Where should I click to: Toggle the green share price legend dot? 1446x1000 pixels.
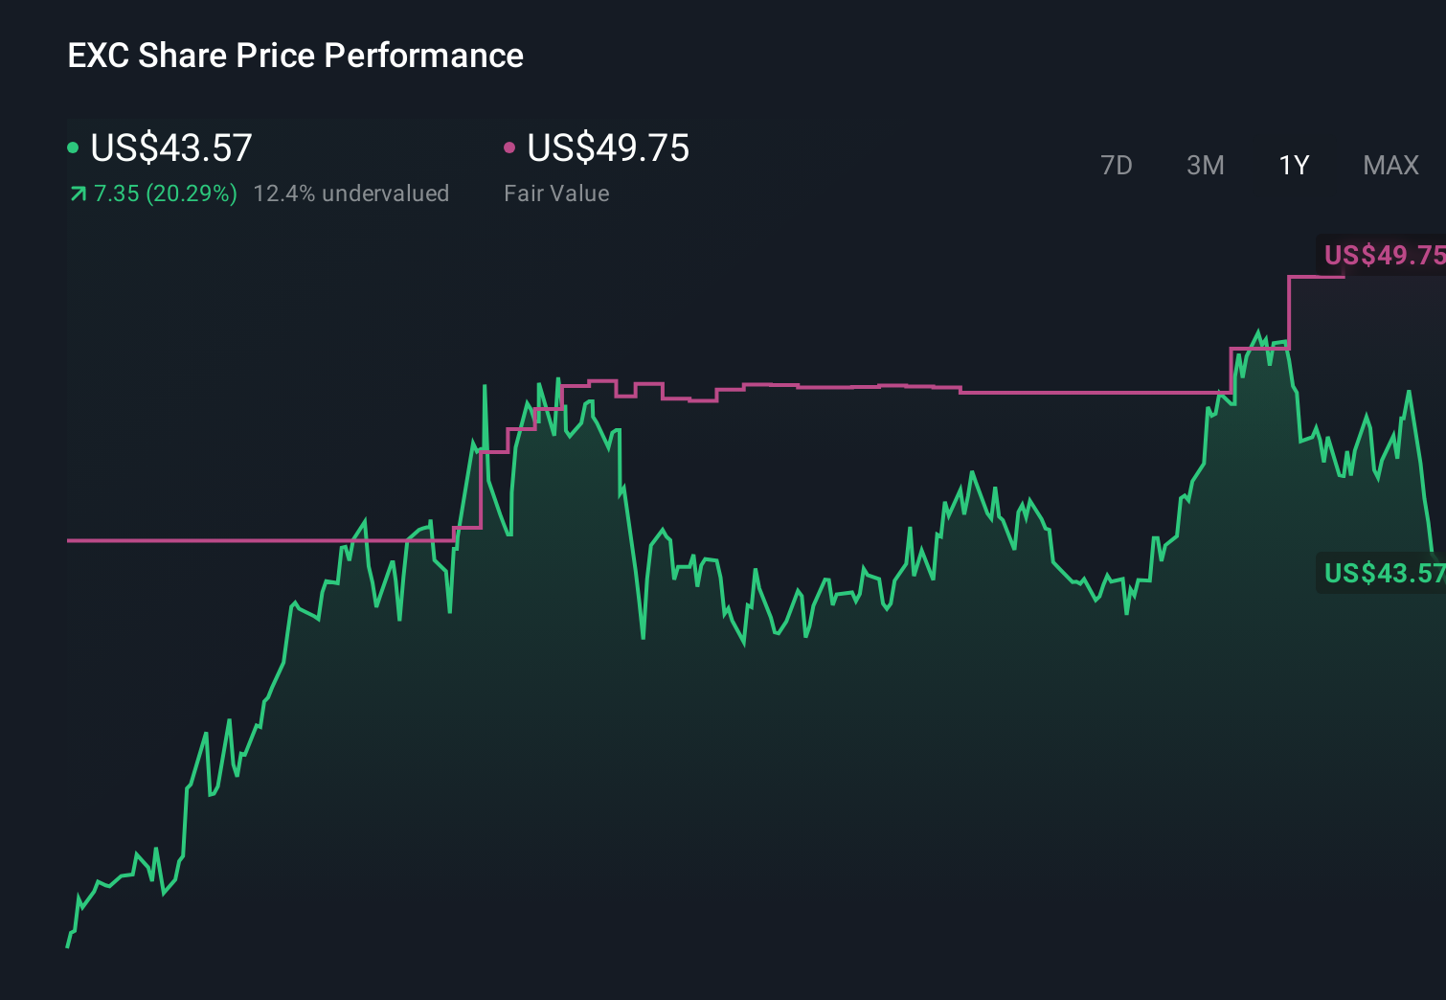(73, 146)
